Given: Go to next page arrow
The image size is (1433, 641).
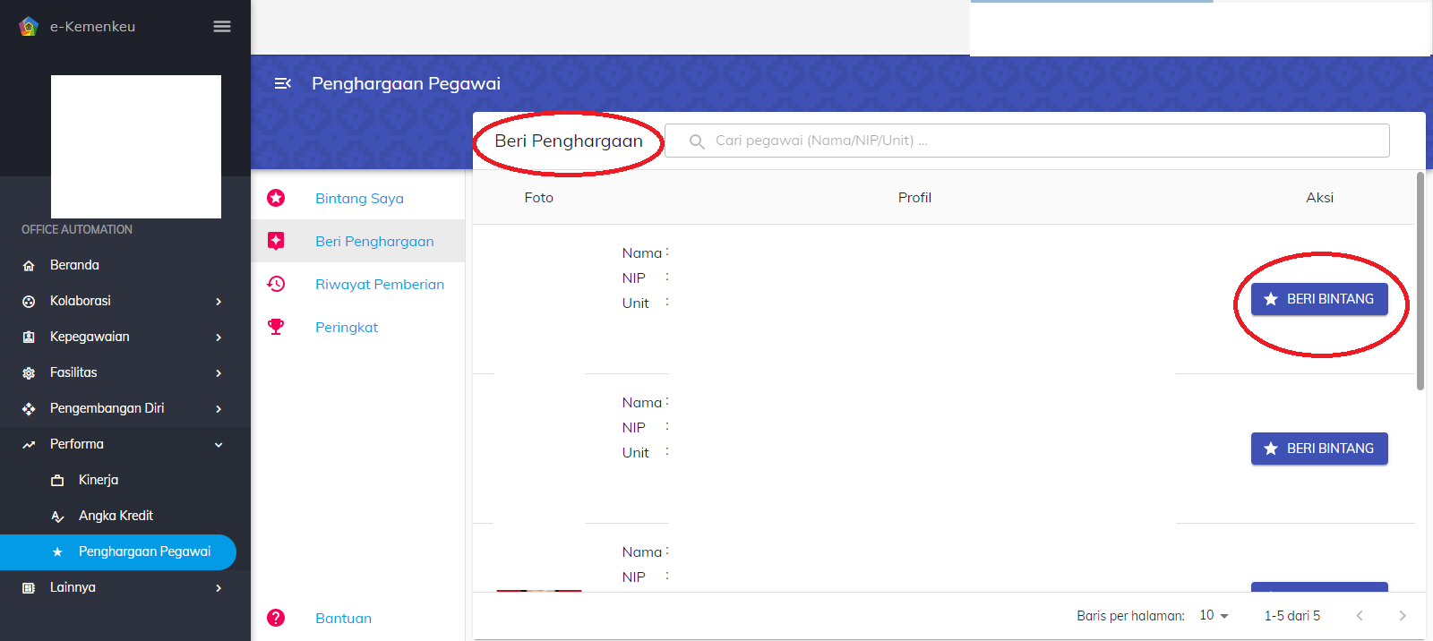Looking at the screenshot, I should pos(1402,615).
